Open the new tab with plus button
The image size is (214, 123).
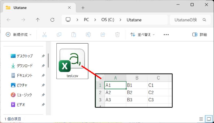[x=83, y=8]
